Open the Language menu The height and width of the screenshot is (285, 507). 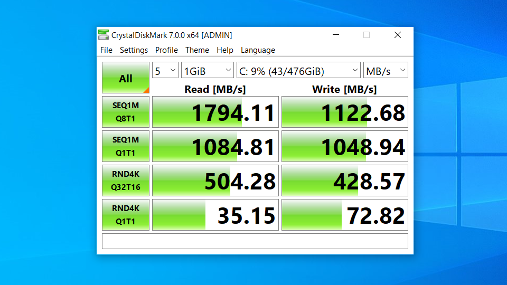pyautogui.click(x=258, y=50)
